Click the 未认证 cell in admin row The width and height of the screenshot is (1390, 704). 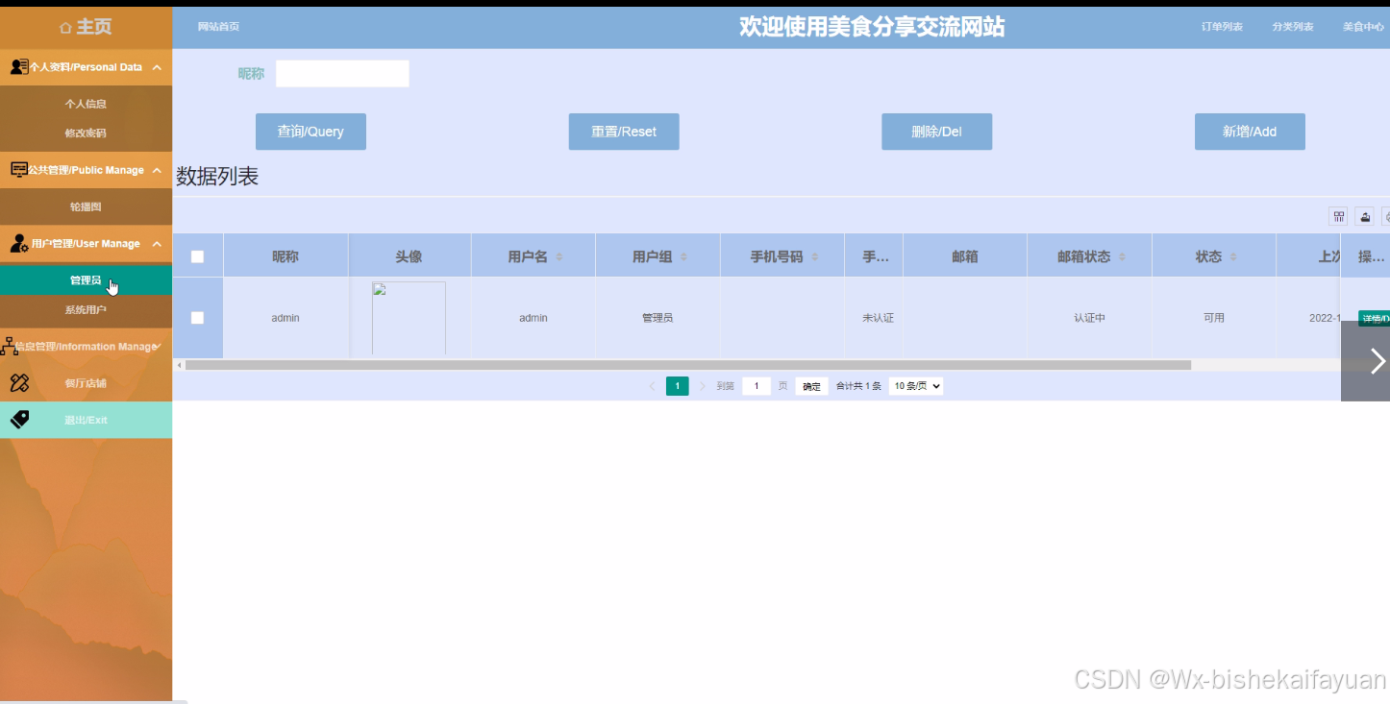(x=879, y=318)
